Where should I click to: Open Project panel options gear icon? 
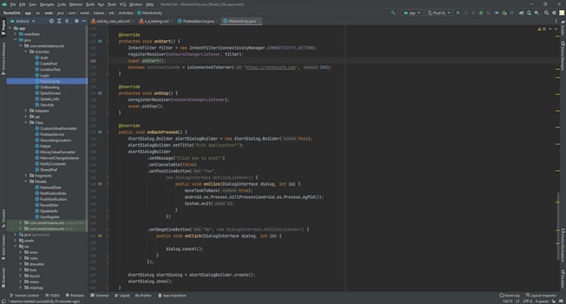point(77,21)
